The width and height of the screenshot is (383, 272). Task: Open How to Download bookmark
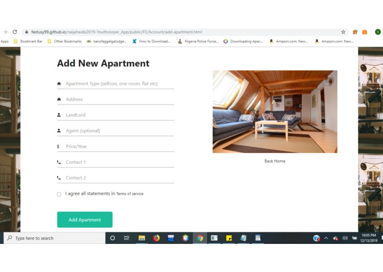point(152,41)
